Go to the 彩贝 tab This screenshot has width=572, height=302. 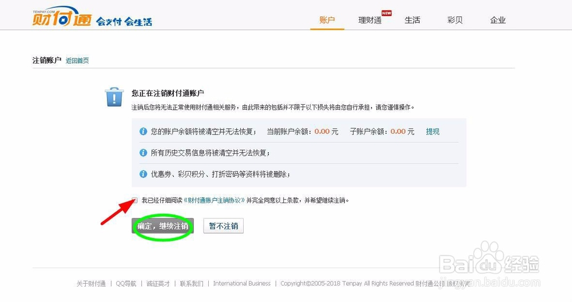point(455,20)
